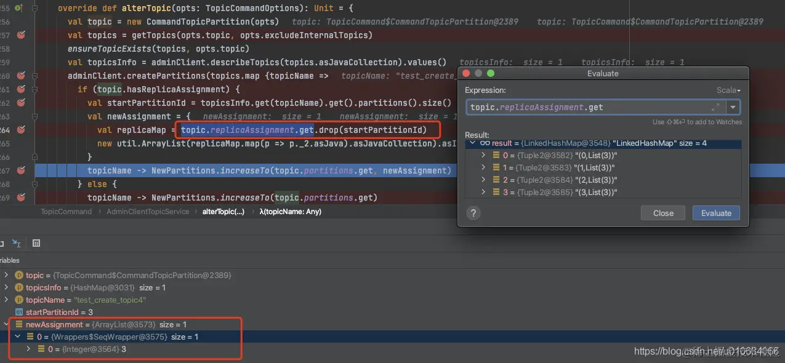This screenshot has height=363, width=785.
Task: Click the Evaluate Expression calculator icon
Action: pos(36,243)
